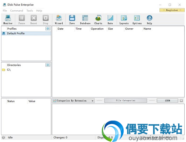Open the Categorize By Extension dropdown
The image size is (186, 142).
click(73, 101)
